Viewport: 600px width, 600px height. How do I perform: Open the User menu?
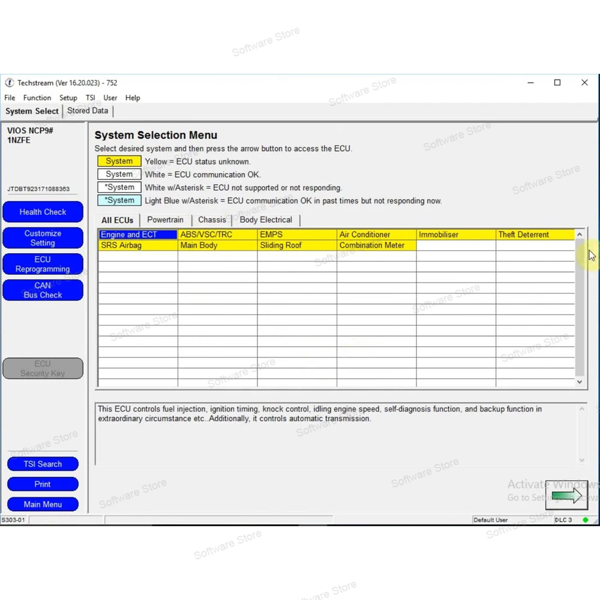(110, 98)
